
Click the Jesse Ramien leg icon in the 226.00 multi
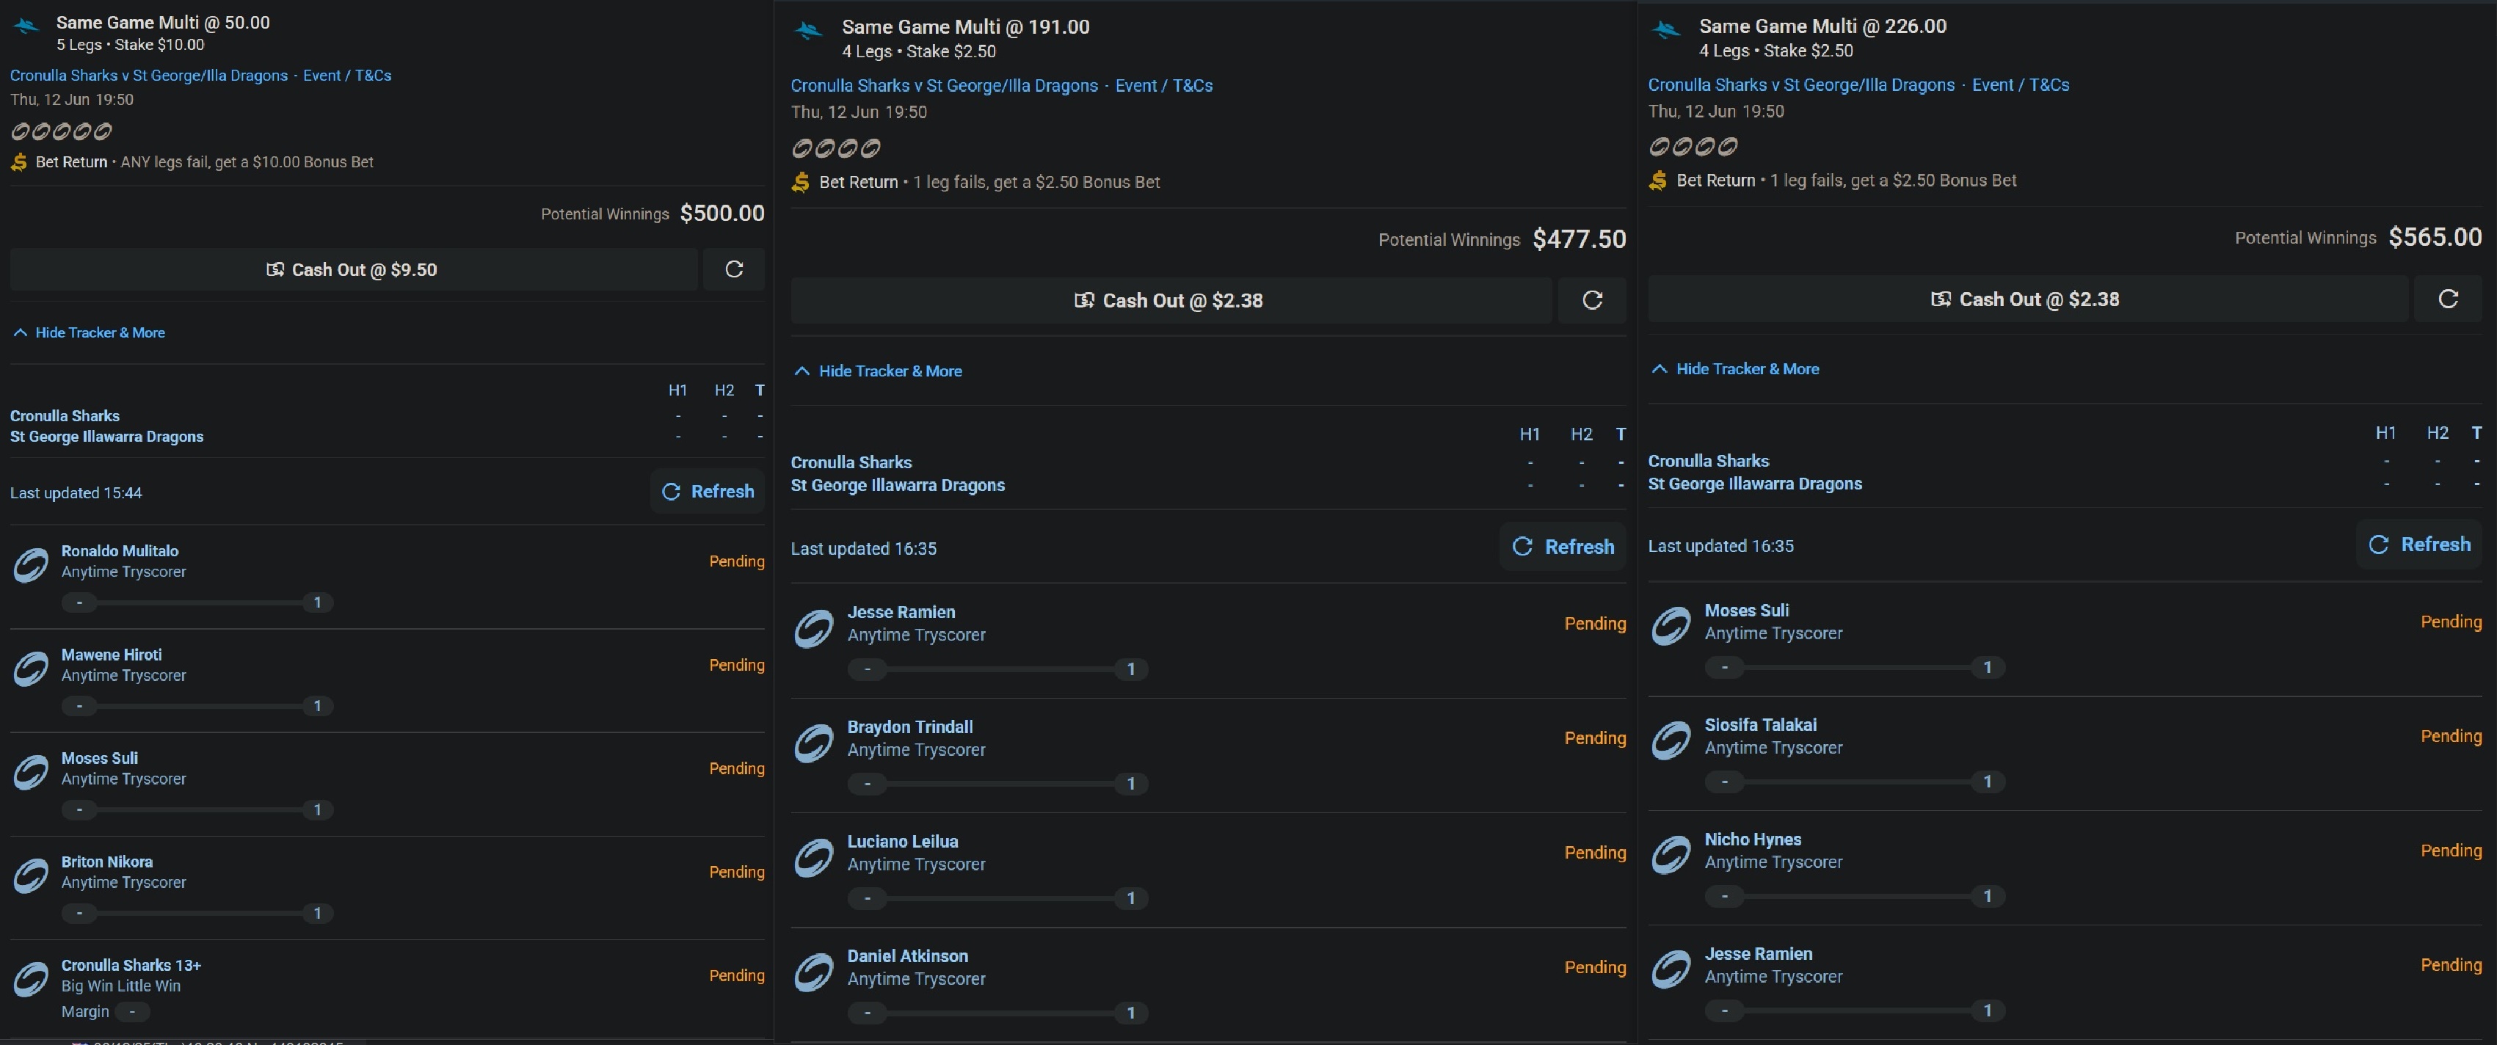[1671, 969]
